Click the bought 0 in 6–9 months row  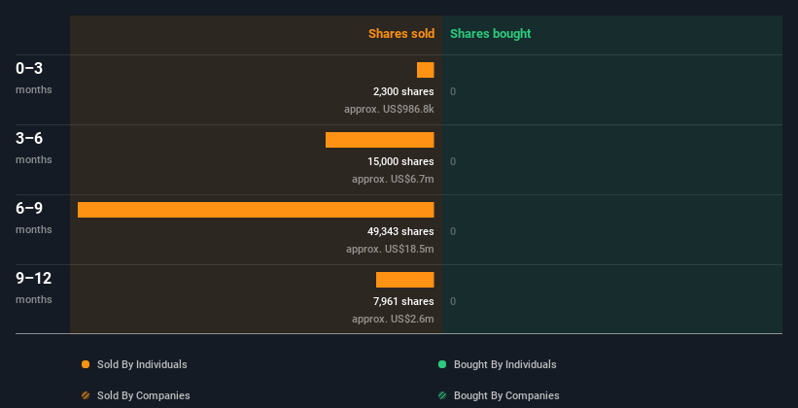point(453,231)
